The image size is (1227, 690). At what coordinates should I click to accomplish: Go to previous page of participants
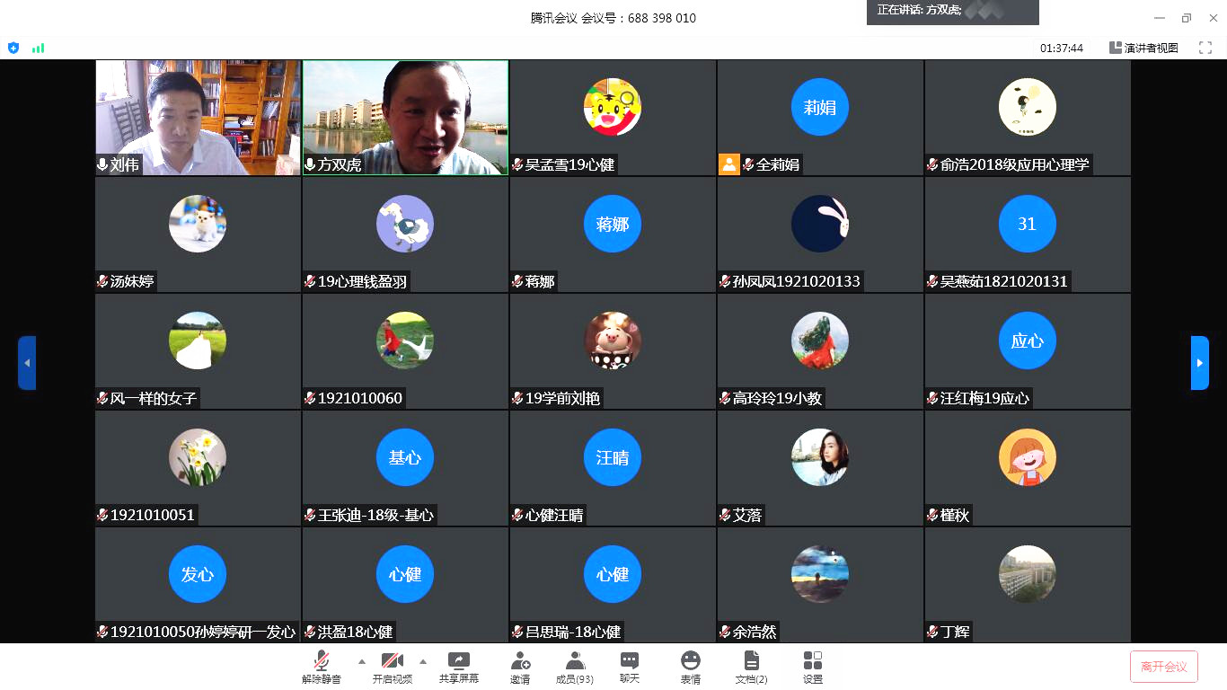coord(27,363)
